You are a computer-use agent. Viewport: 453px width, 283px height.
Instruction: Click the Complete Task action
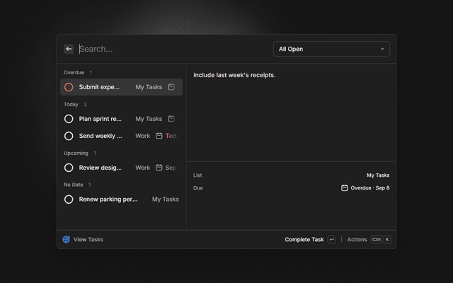coord(304,239)
